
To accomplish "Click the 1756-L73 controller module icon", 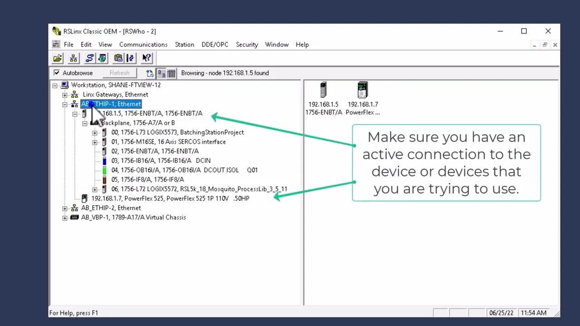I will [x=104, y=132].
